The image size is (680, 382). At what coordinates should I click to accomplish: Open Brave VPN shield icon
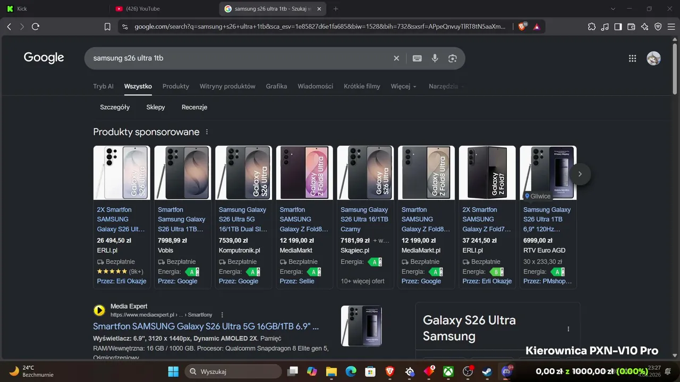click(658, 27)
